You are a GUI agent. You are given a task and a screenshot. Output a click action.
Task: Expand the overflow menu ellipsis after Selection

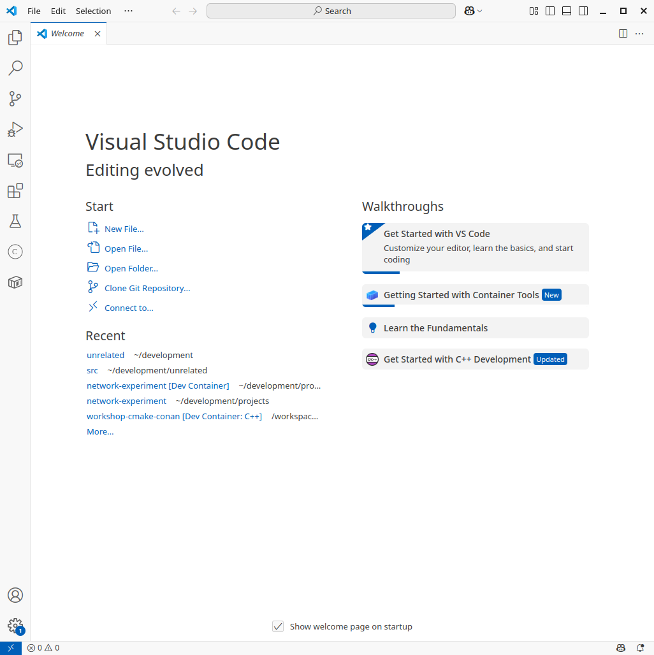coord(129,11)
